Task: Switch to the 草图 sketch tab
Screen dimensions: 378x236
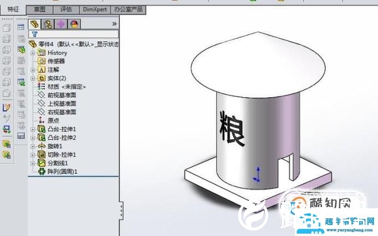Action: pos(39,9)
